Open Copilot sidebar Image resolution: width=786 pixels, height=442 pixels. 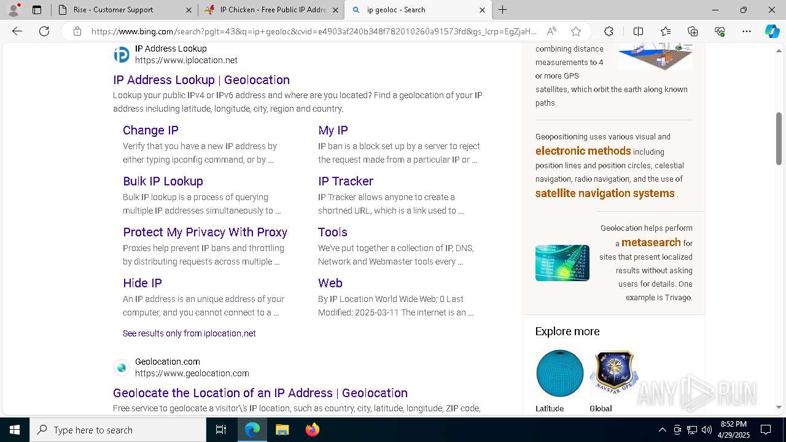tap(772, 31)
